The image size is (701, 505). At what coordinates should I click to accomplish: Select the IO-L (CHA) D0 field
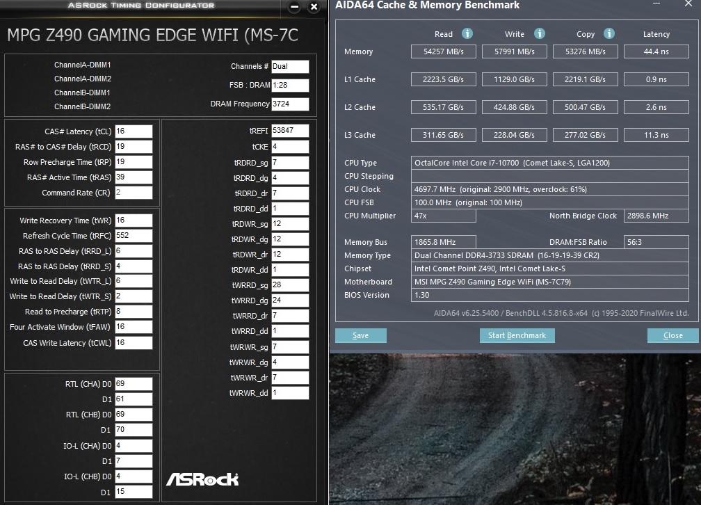coord(134,445)
